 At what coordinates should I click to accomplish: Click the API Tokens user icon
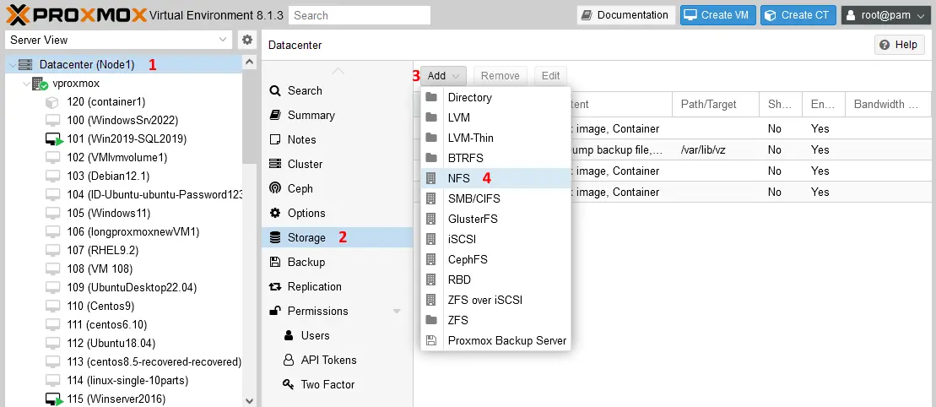(x=289, y=360)
